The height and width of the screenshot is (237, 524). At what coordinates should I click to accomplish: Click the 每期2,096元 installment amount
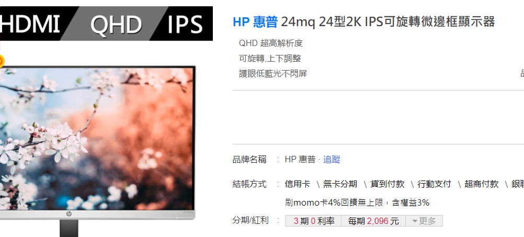pos(373,221)
